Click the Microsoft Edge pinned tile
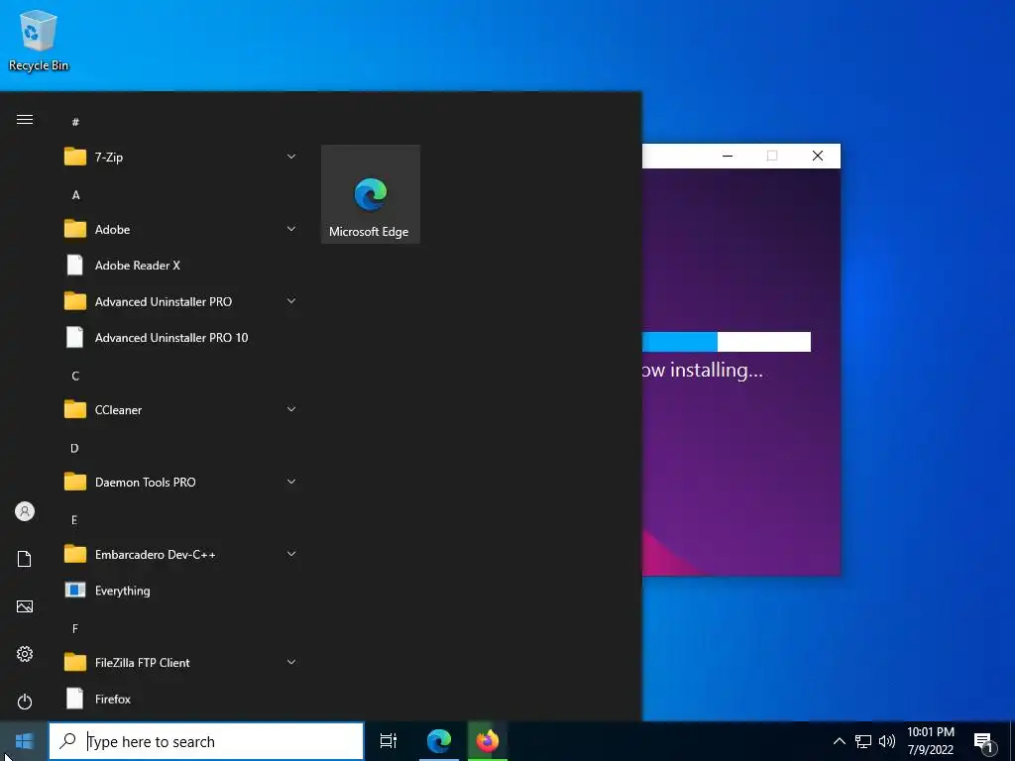1015x761 pixels. point(371,194)
